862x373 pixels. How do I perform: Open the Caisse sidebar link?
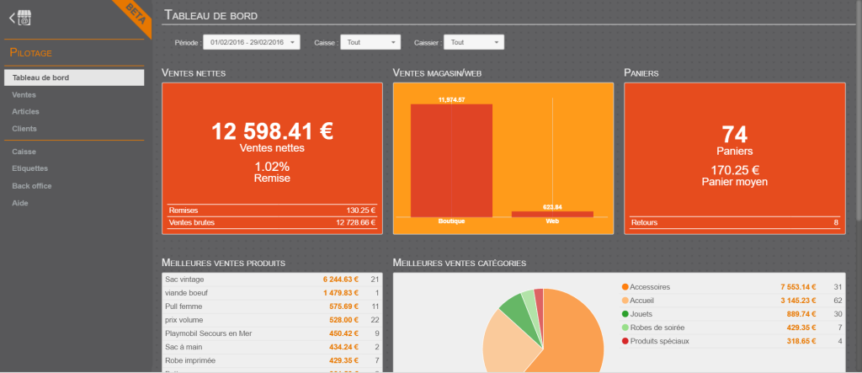click(x=24, y=152)
